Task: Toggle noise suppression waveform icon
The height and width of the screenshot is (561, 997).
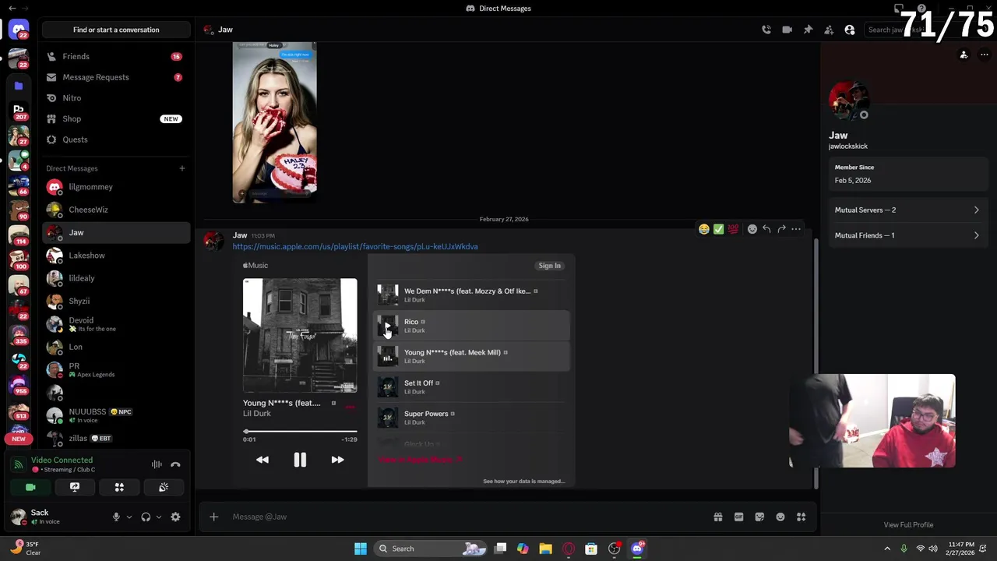Action: click(x=157, y=464)
